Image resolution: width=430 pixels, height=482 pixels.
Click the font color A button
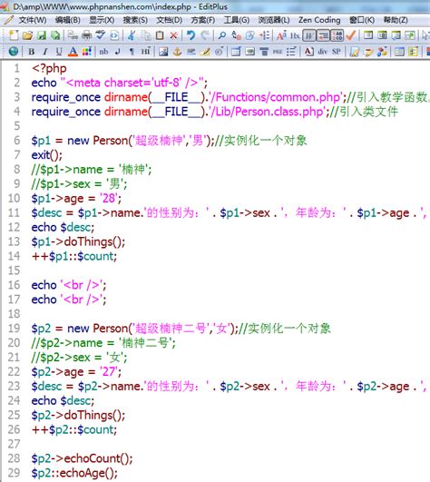73,52
